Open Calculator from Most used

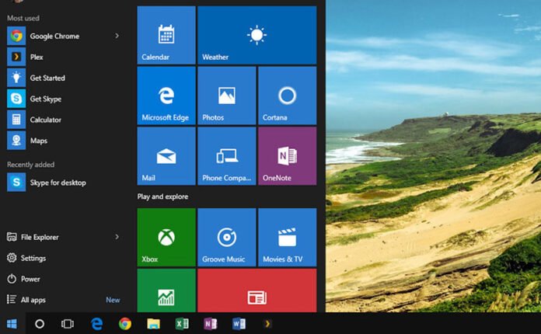(x=65, y=120)
